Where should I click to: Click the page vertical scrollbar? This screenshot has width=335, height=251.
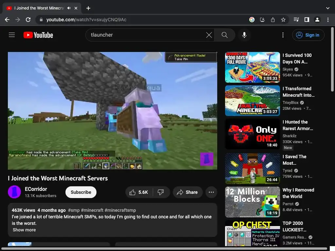point(332,59)
